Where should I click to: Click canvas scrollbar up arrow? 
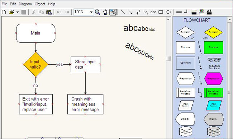[x=168, y=19]
